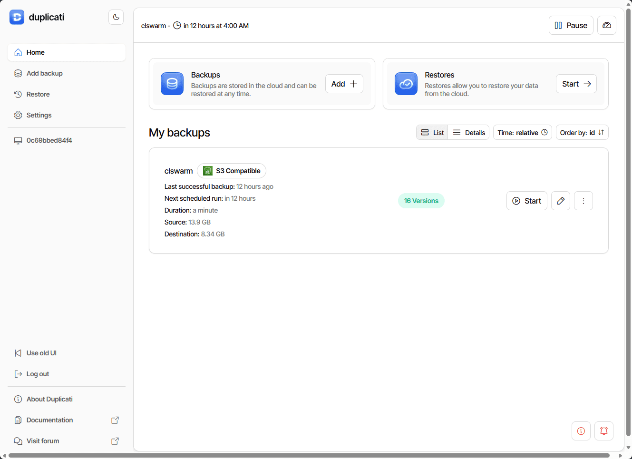Click the Restore history icon
Screen dimensions: 632x459
[18, 94]
